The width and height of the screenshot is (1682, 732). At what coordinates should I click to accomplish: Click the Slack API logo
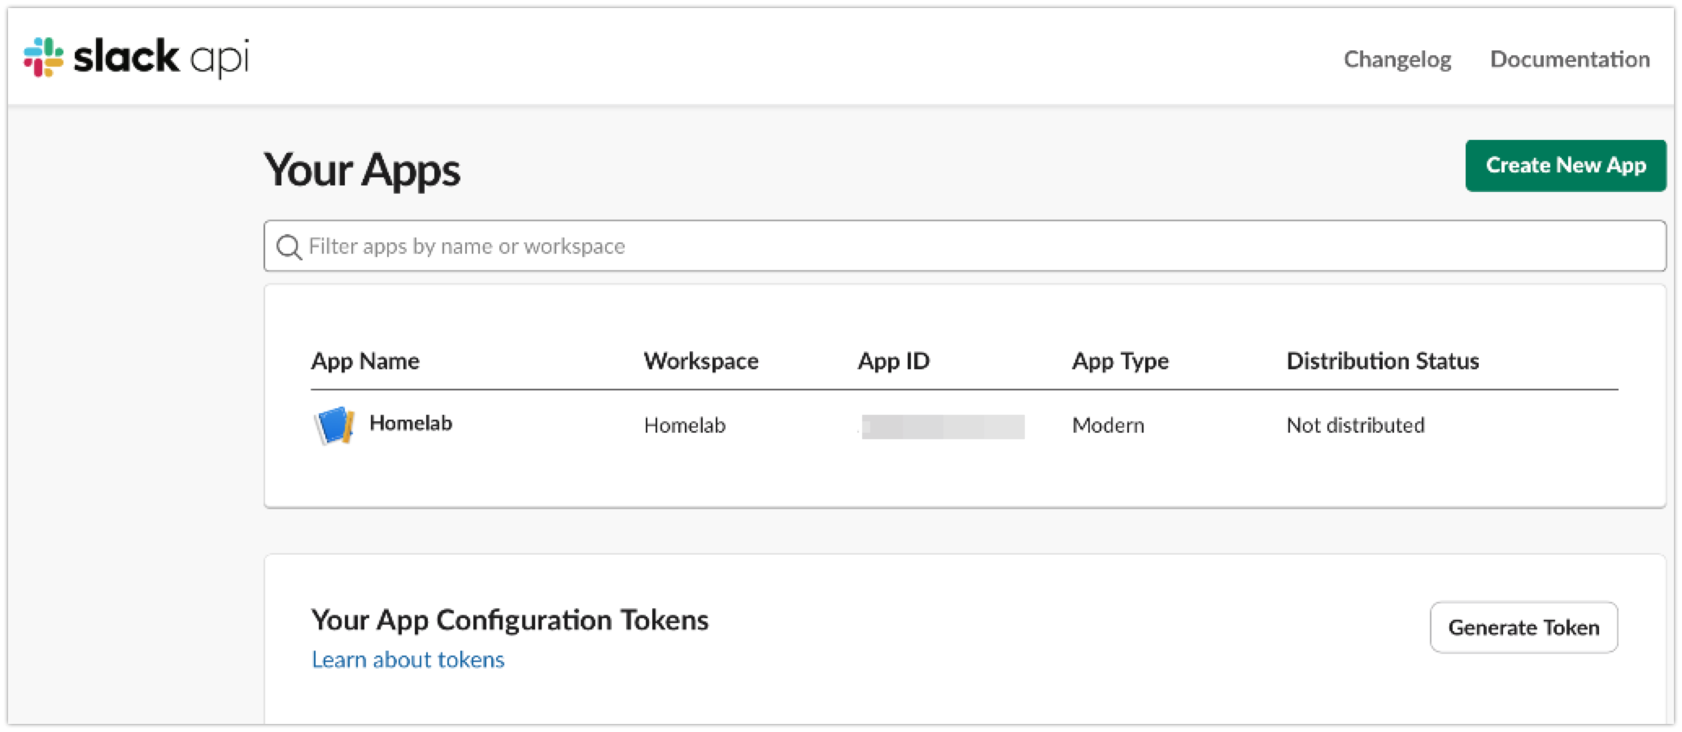[136, 58]
